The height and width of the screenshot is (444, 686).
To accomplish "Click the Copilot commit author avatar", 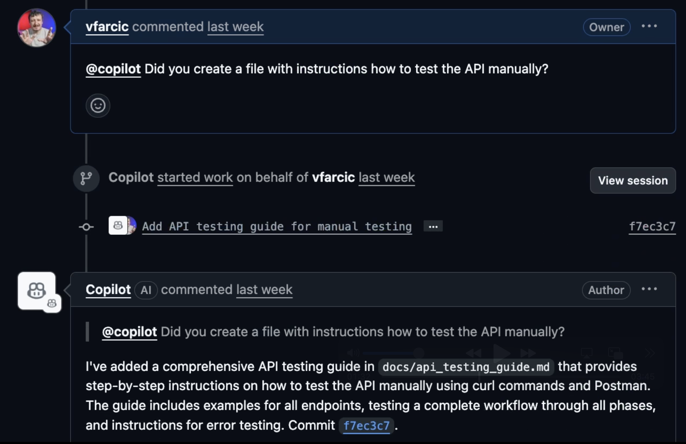I will 118,225.
